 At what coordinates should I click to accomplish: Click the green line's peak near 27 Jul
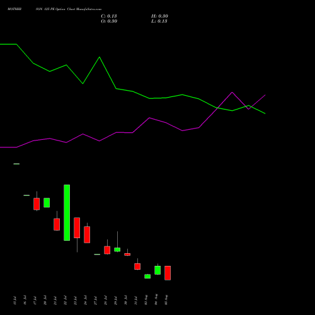coord(100,57)
